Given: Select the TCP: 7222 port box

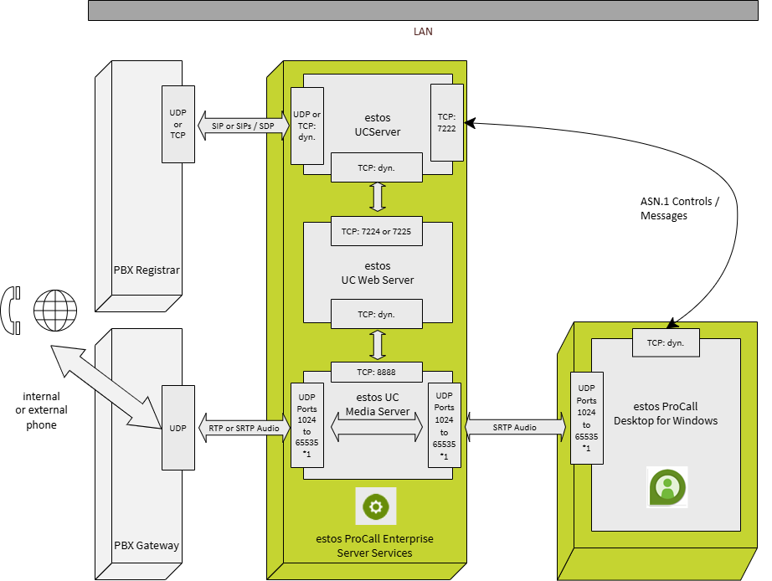Looking at the screenshot, I should point(446,122).
